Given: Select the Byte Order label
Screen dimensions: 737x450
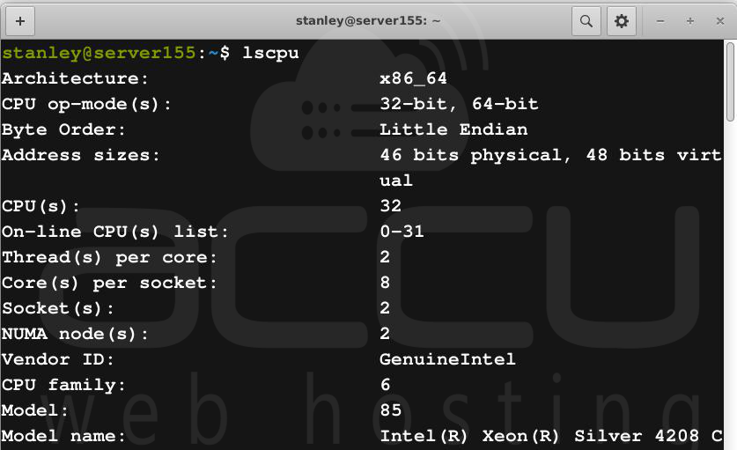Looking at the screenshot, I should click(x=64, y=129).
